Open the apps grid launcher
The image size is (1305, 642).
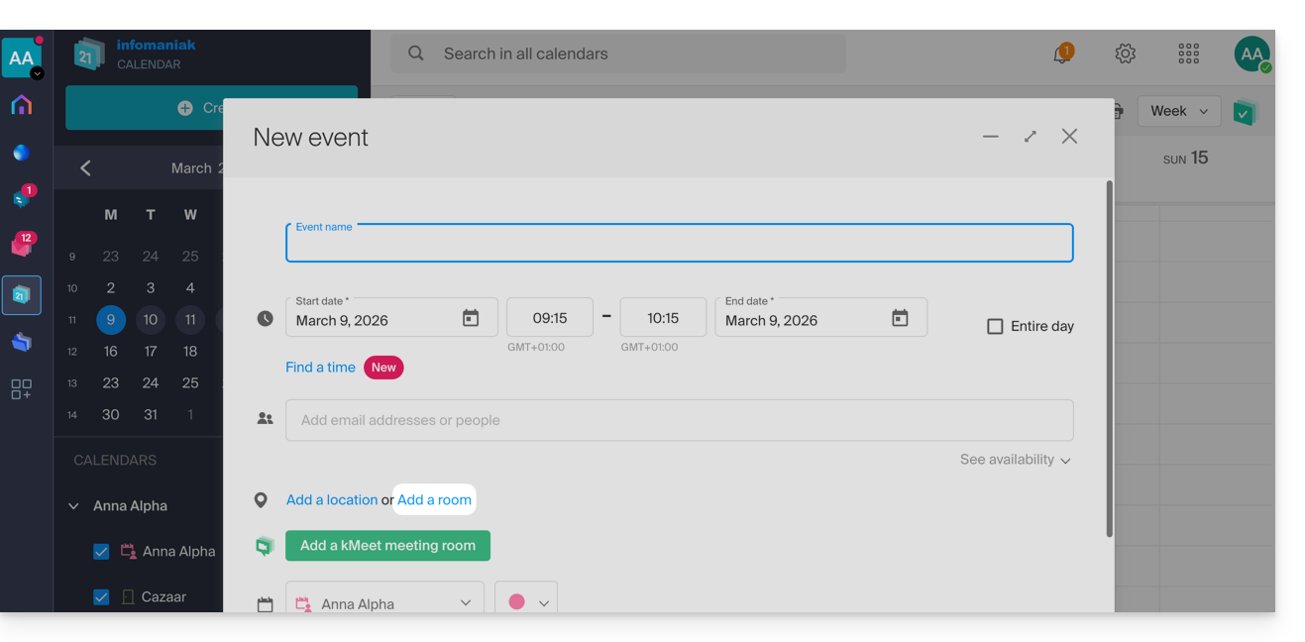pos(1188,54)
